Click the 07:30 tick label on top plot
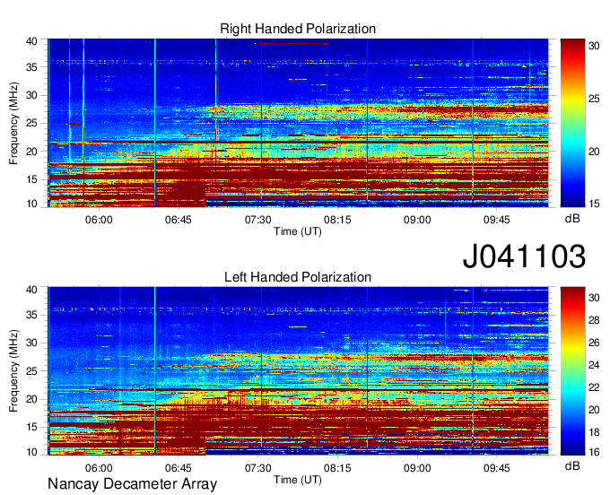The height and width of the screenshot is (495, 610). pos(258,220)
